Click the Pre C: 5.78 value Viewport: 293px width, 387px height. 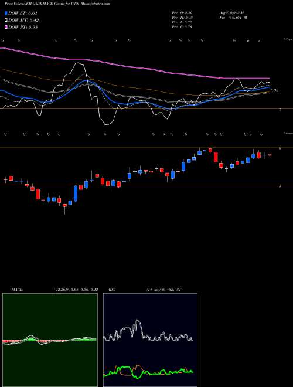(x=182, y=27)
